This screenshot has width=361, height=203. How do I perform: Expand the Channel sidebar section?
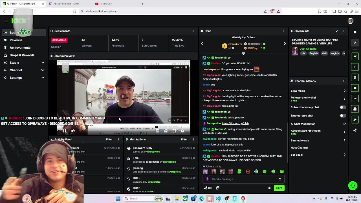[x=43, y=70]
